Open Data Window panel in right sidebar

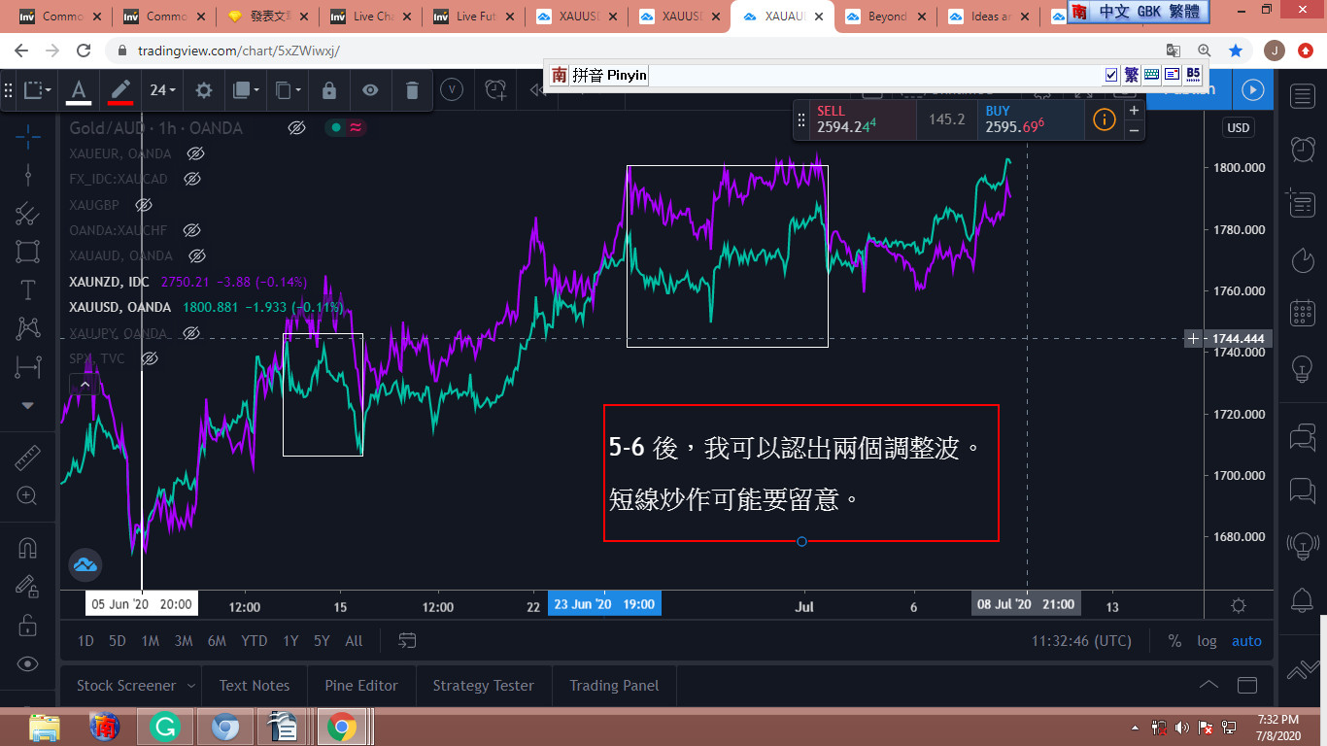pos(1303,203)
